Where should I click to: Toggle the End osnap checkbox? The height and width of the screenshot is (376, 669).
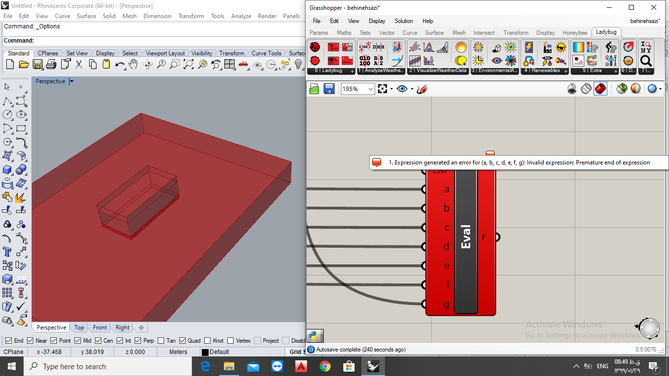(x=9, y=341)
